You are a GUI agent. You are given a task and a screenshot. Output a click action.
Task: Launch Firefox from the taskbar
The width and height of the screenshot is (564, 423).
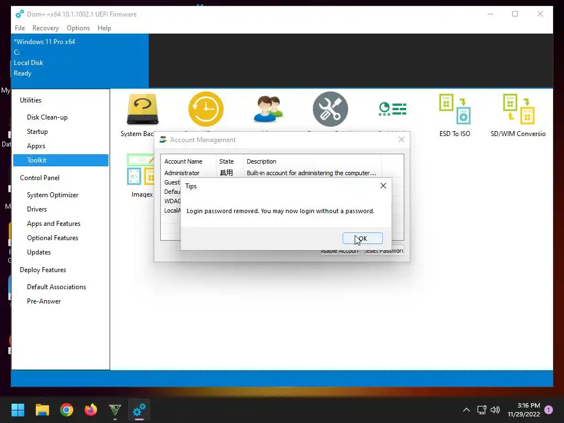91,410
